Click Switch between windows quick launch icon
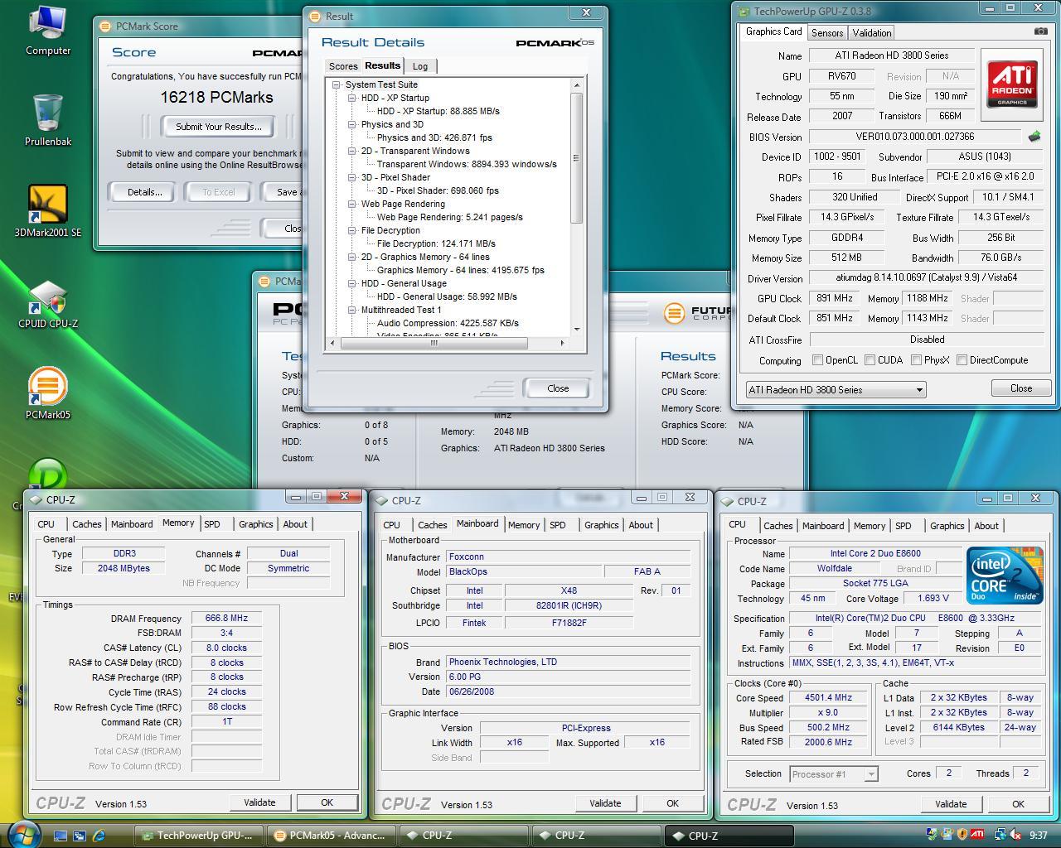This screenshot has width=1061, height=848. click(80, 836)
